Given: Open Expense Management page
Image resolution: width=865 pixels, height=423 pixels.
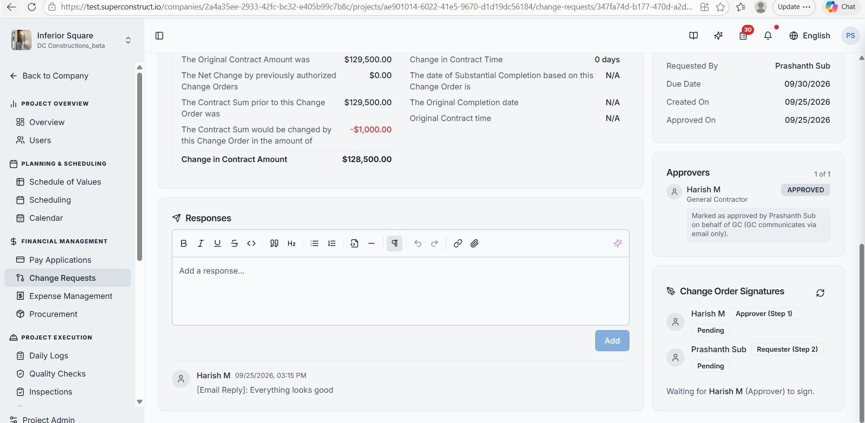Looking at the screenshot, I should (71, 296).
